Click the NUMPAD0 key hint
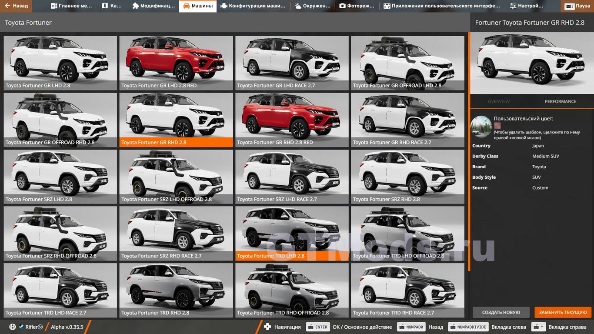Viewport: 594px width, 334px height. tap(410, 327)
